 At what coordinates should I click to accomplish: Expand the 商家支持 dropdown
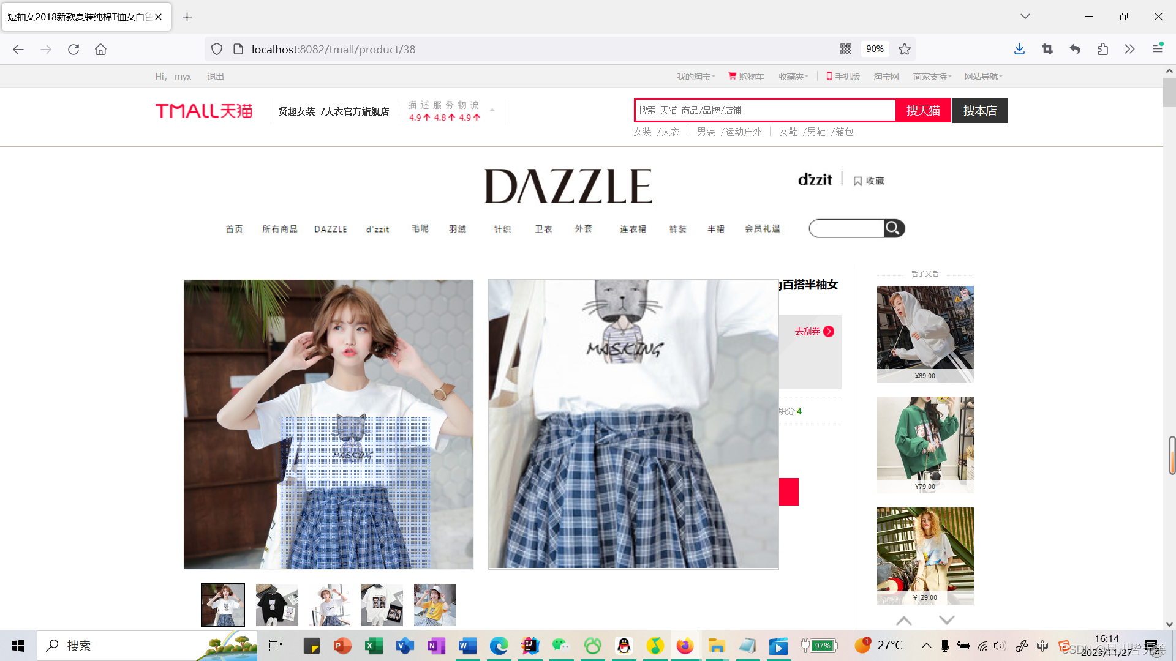[932, 77]
